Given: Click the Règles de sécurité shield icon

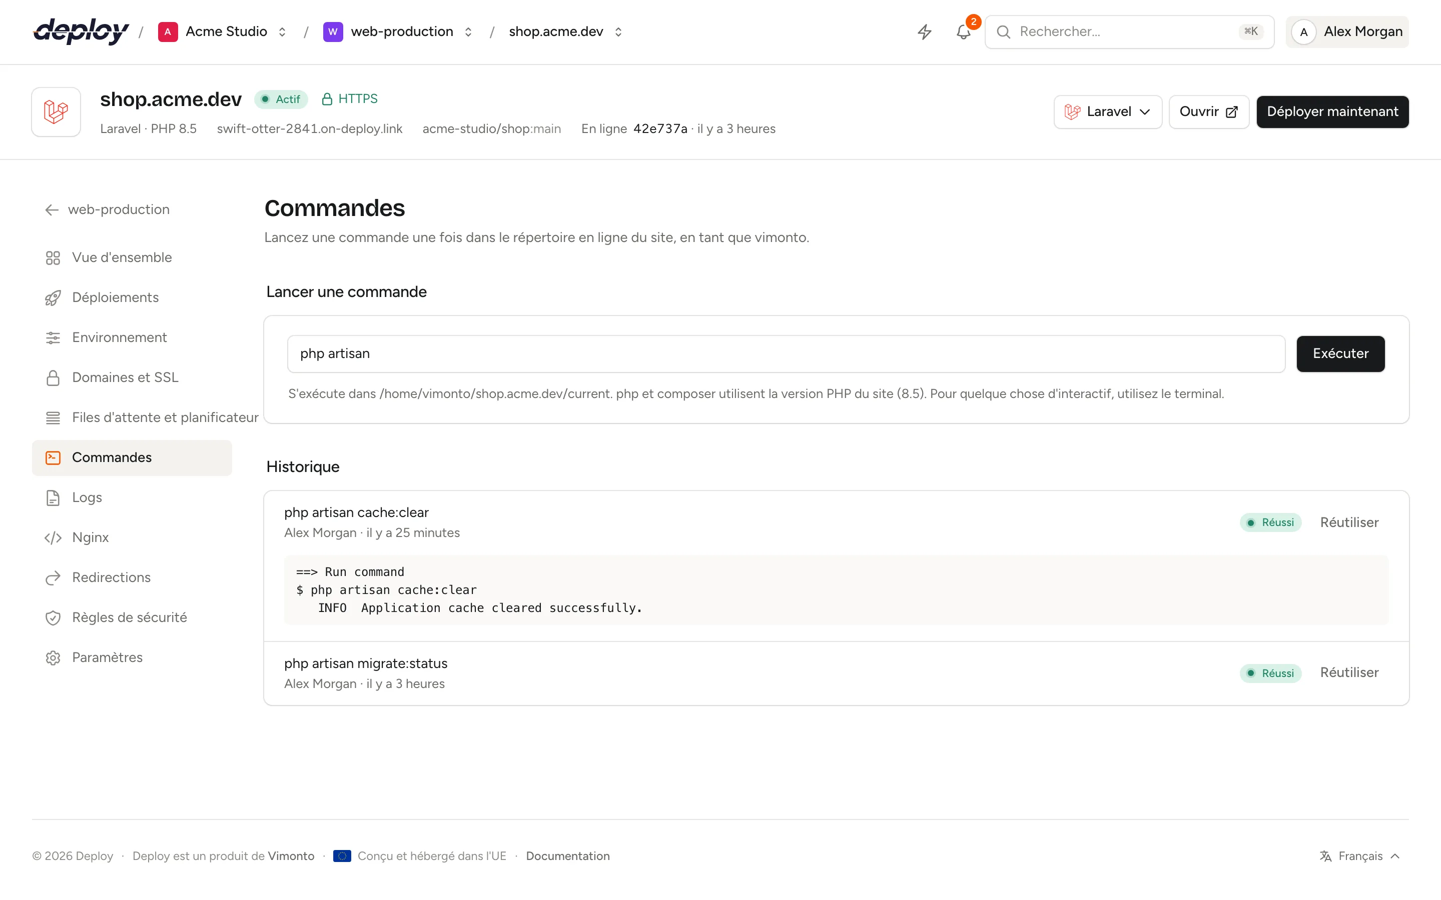Looking at the screenshot, I should pyautogui.click(x=53, y=618).
